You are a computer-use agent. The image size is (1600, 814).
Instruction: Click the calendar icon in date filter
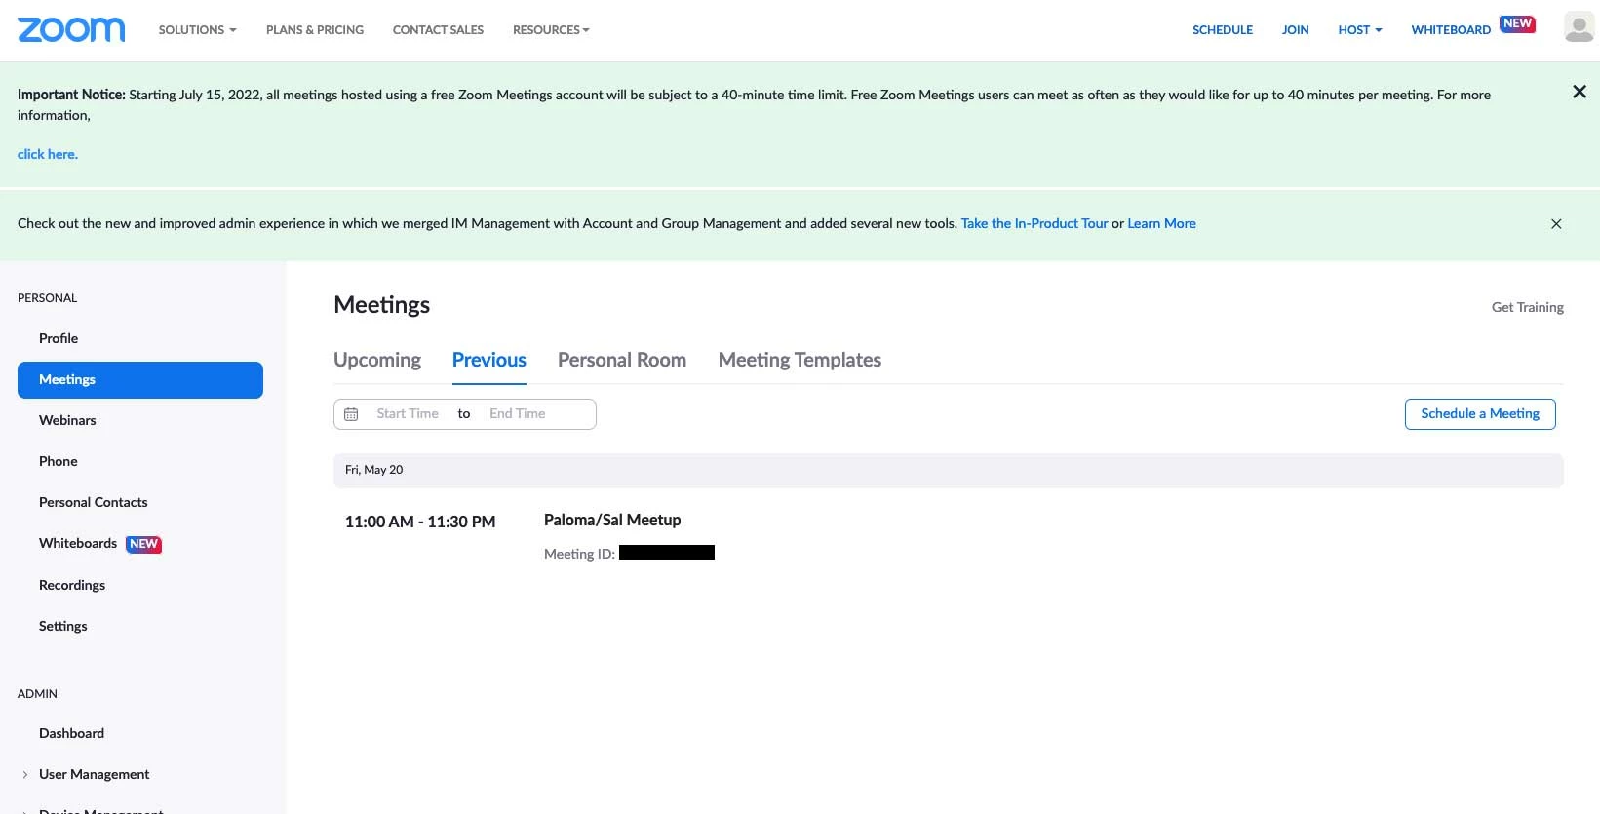click(351, 414)
